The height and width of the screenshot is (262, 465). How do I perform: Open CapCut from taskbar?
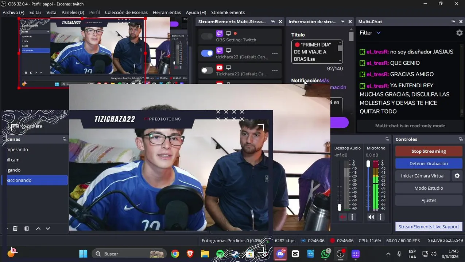(x=295, y=254)
